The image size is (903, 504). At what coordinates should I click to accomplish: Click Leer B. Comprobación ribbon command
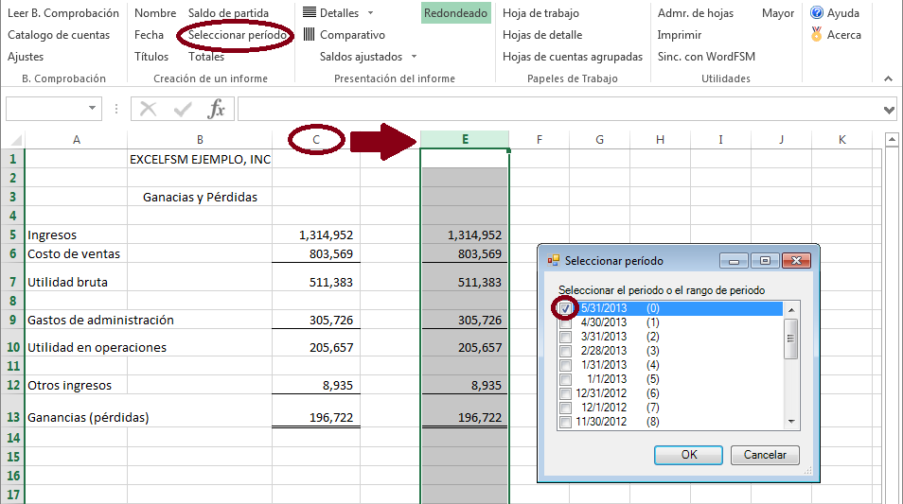[x=63, y=12]
